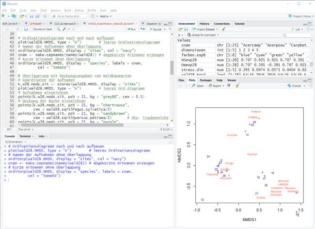The height and width of the screenshot is (229, 315).
Task: Switch to the History tab
Action: point(205,24)
